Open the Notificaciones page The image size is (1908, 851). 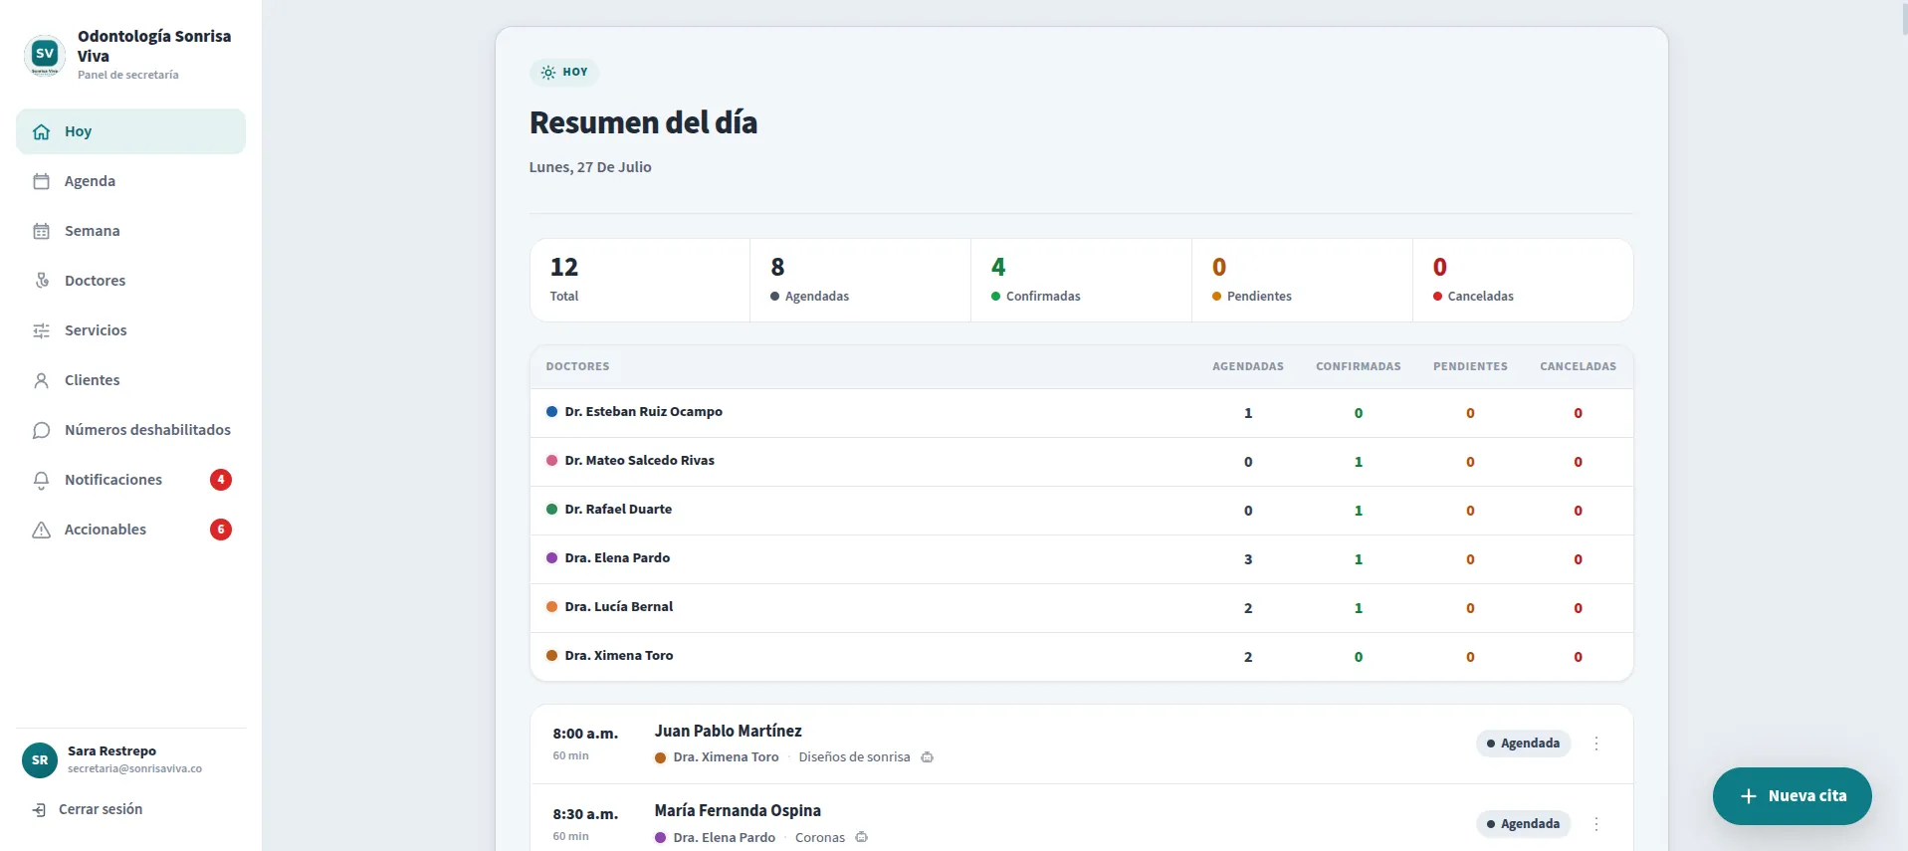130,480
